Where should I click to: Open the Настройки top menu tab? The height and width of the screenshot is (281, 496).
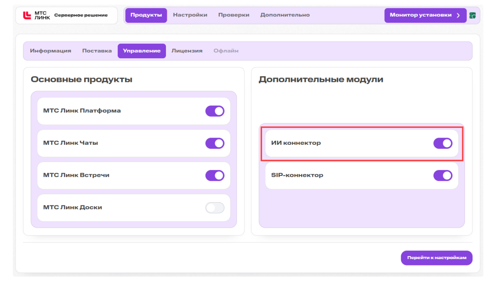[190, 15]
